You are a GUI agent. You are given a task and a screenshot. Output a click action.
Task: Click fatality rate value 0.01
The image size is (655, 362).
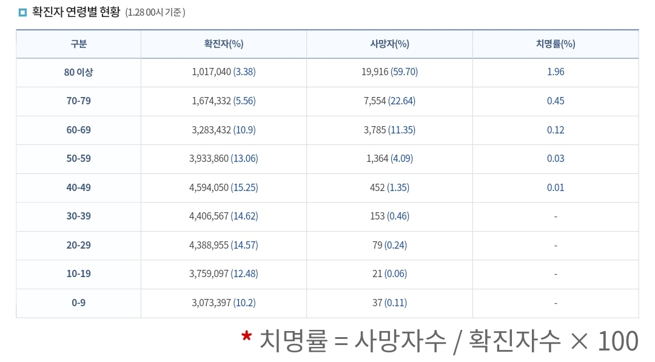556,187
